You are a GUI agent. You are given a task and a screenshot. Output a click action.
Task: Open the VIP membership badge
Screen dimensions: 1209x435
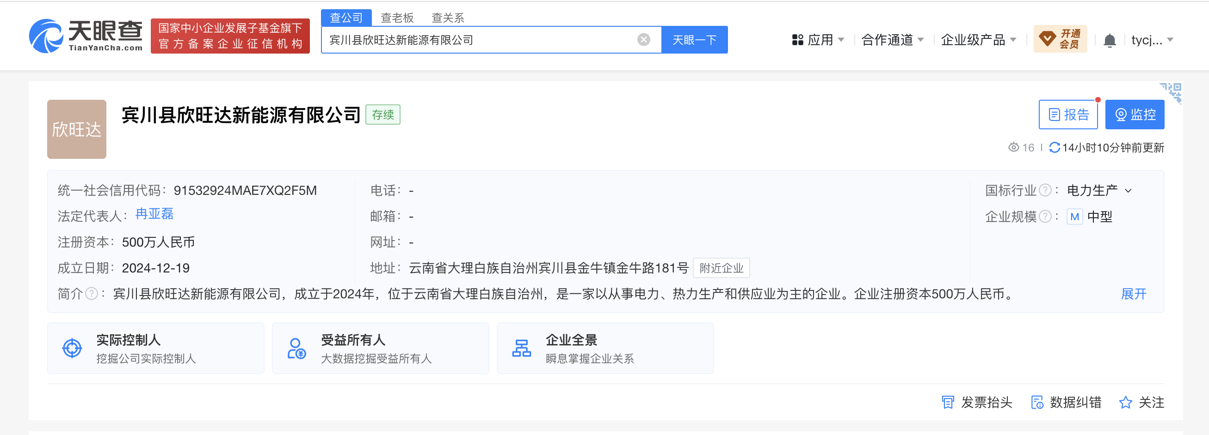click(1060, 39)
